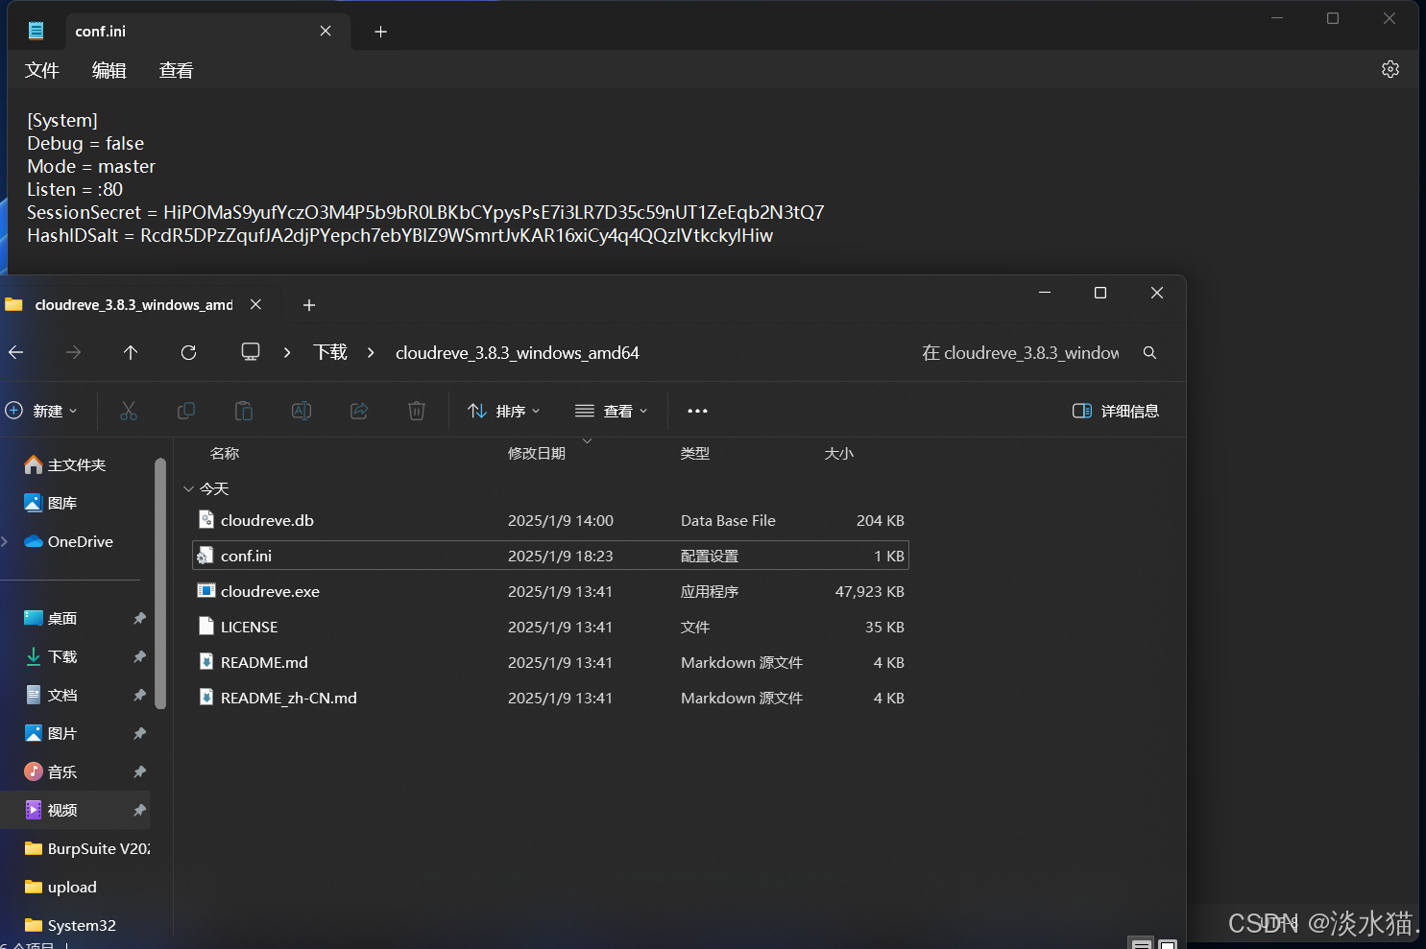Open 桌面 in the sidebar
This screenshot has width=1426, height=949.
tap(51, 618)
